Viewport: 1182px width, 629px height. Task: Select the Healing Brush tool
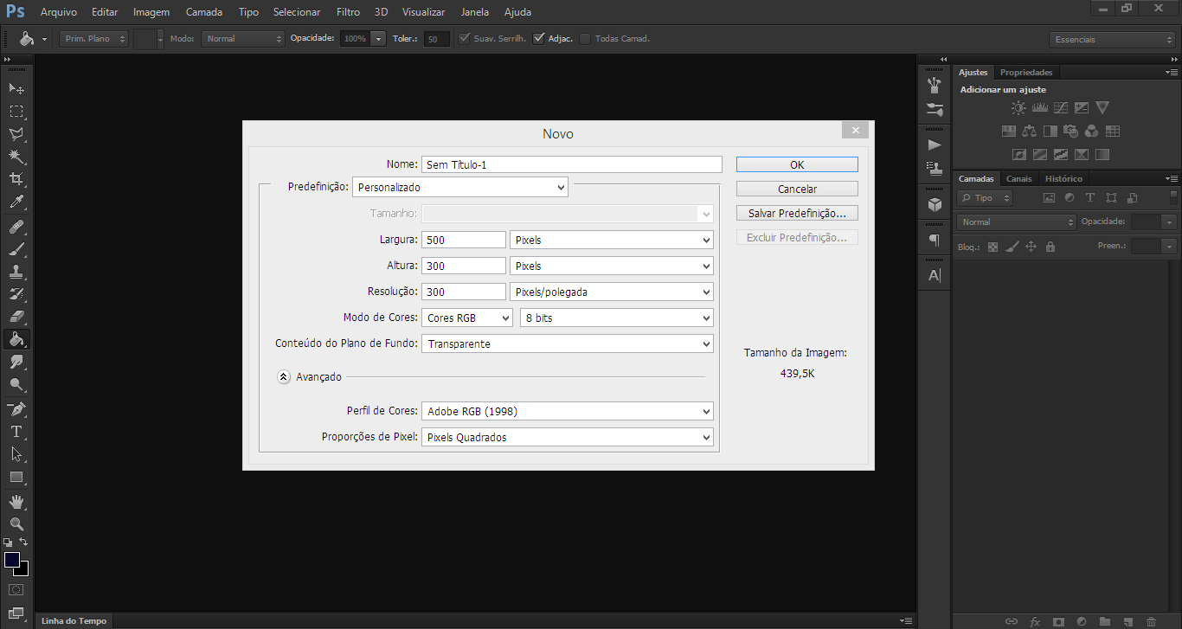click(x=16, y=227)
